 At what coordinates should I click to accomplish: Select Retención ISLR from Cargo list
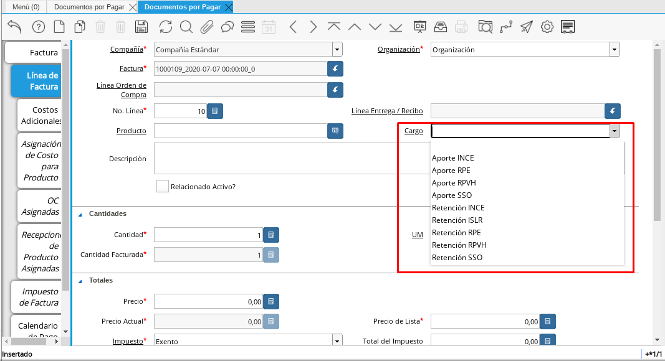(457, 220)
